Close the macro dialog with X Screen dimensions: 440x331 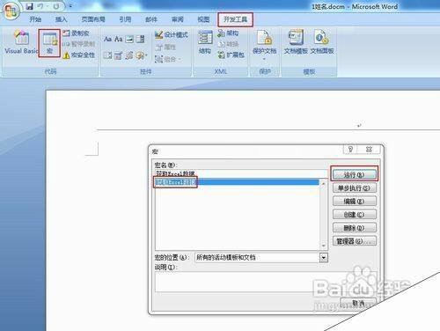coord(370,149)
